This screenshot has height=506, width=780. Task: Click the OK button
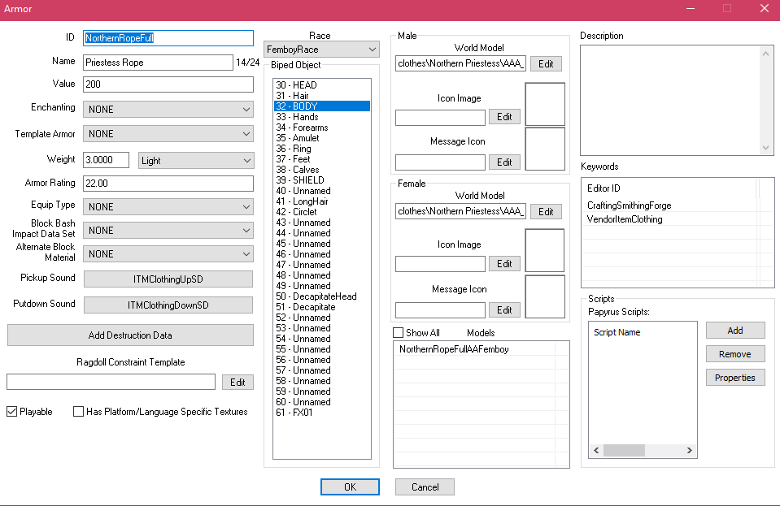[x=350, y=487]
